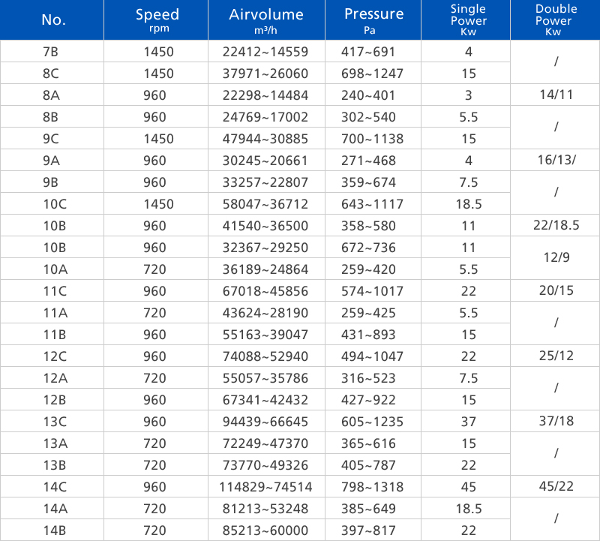Select the Speed rpm column header
This screenshot has width=600, height=541.
click(157, 20)
